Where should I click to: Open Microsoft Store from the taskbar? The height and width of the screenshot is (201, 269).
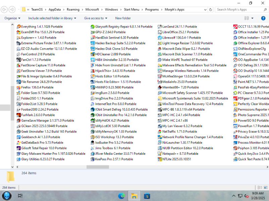147,196
